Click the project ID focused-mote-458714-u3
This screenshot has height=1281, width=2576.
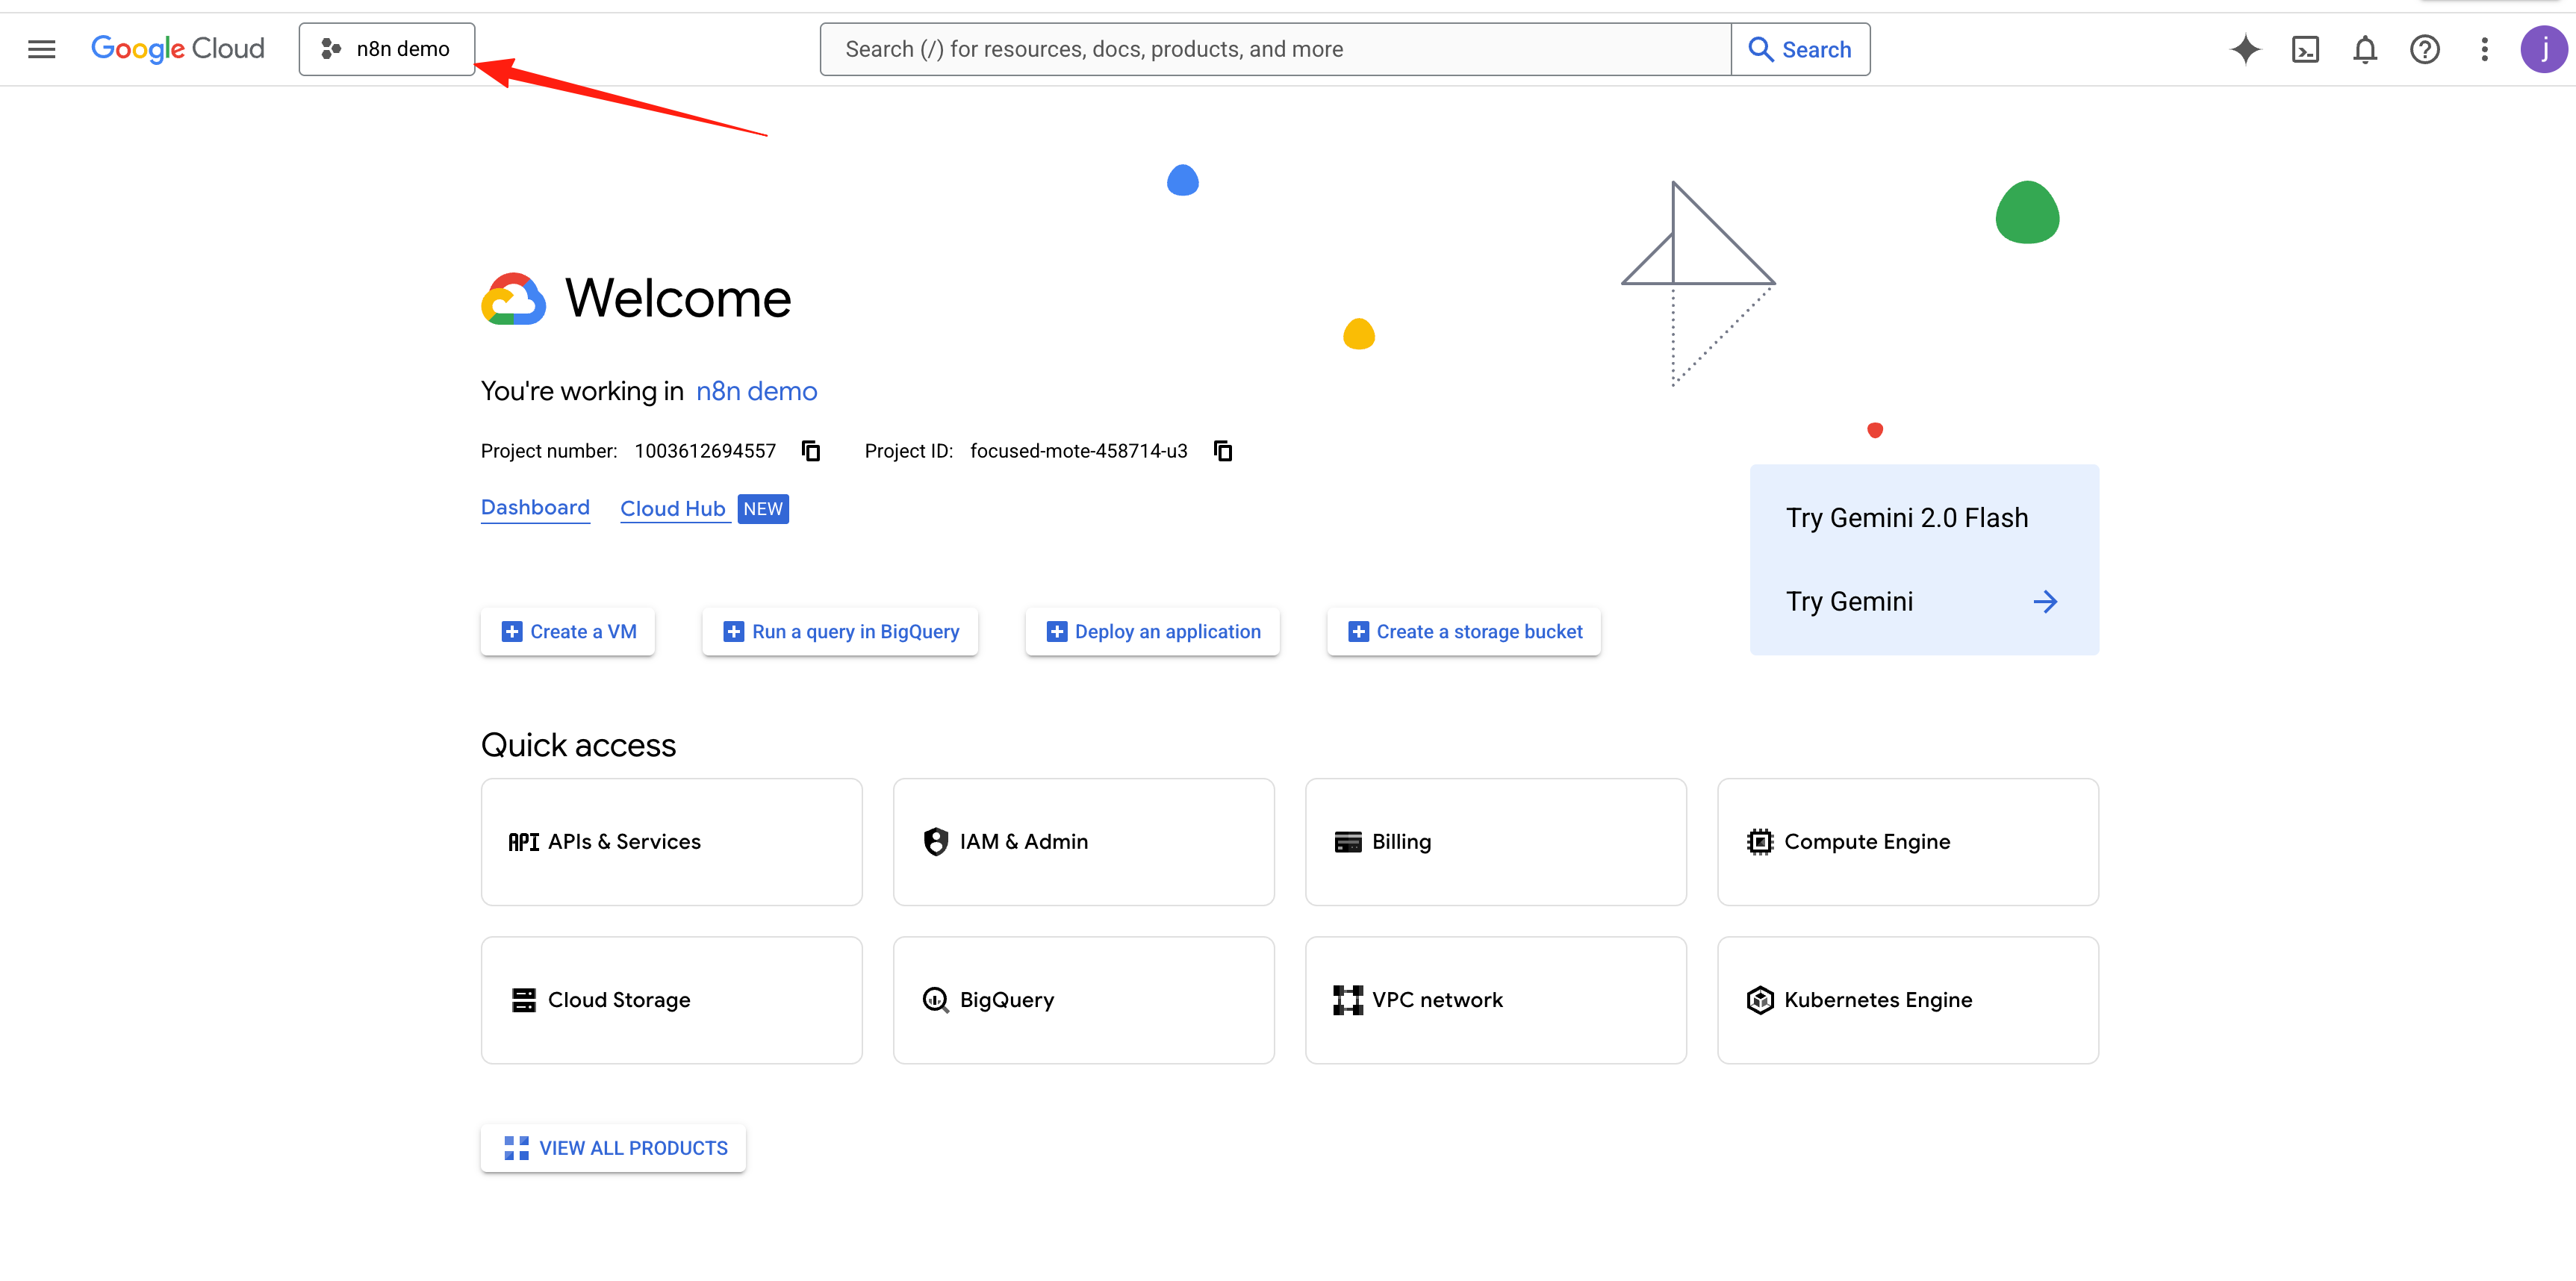(1079, 451)
